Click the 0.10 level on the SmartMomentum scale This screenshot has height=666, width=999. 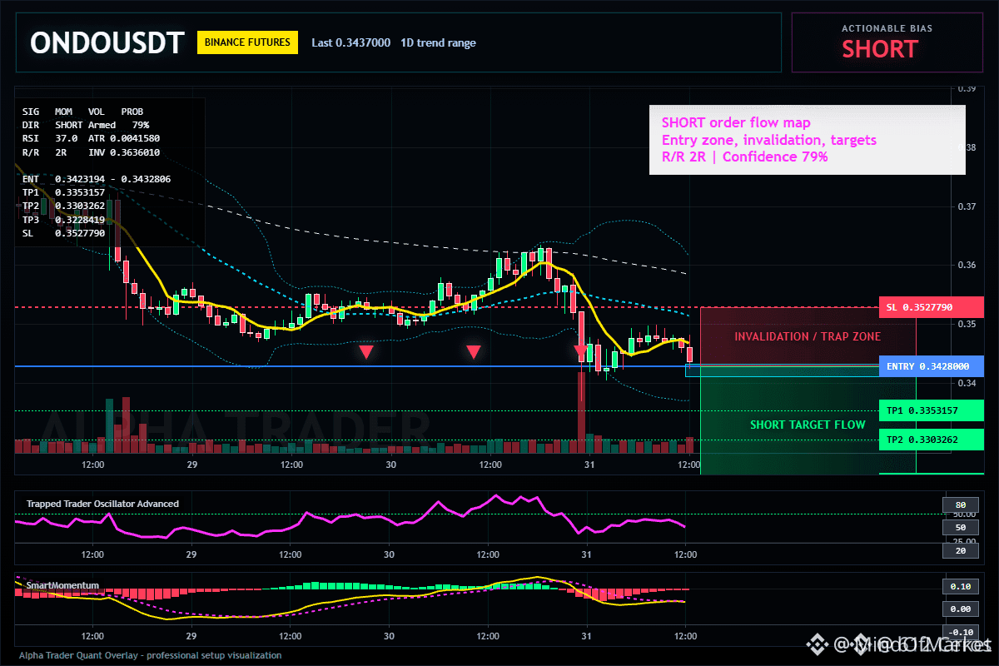[959, 586]
